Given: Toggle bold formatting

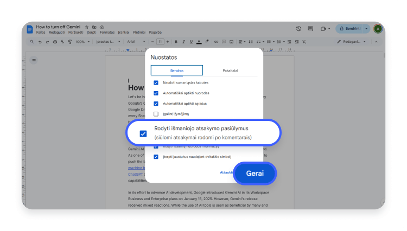Looking at the screenshot, I should point(176,42).
